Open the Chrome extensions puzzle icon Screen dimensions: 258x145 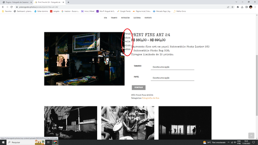[x=238, y=7]
